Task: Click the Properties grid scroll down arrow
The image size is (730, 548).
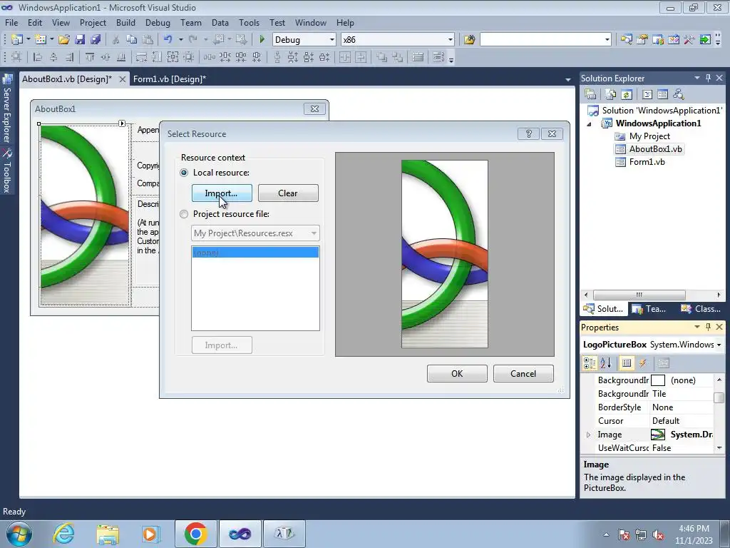Action: 719,448
